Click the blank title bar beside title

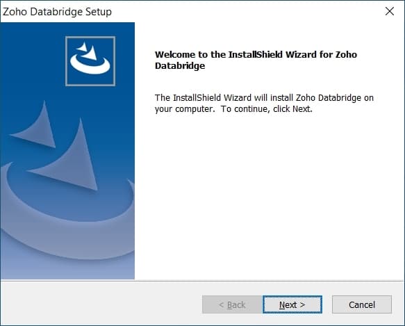(245, 11)
